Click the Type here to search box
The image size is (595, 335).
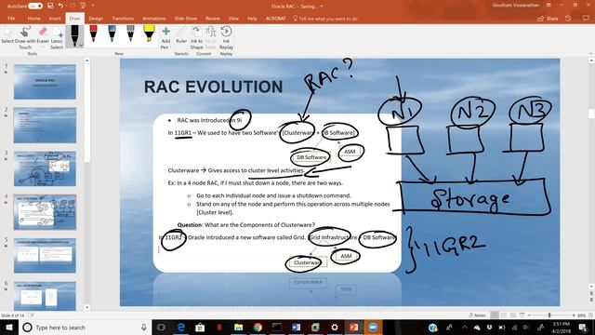pos(85,327)
